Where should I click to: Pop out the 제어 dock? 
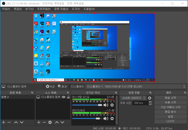[185, 93]
